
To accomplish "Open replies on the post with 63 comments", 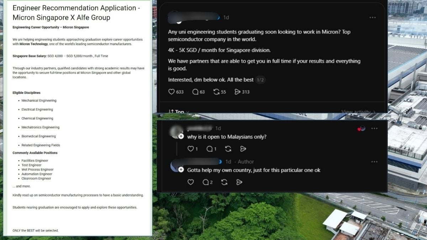I will 195,92.
